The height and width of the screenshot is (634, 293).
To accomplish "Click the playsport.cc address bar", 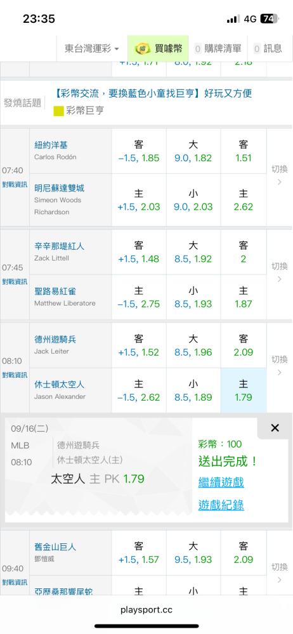I will pyautogui.click(x=146, y=610).
